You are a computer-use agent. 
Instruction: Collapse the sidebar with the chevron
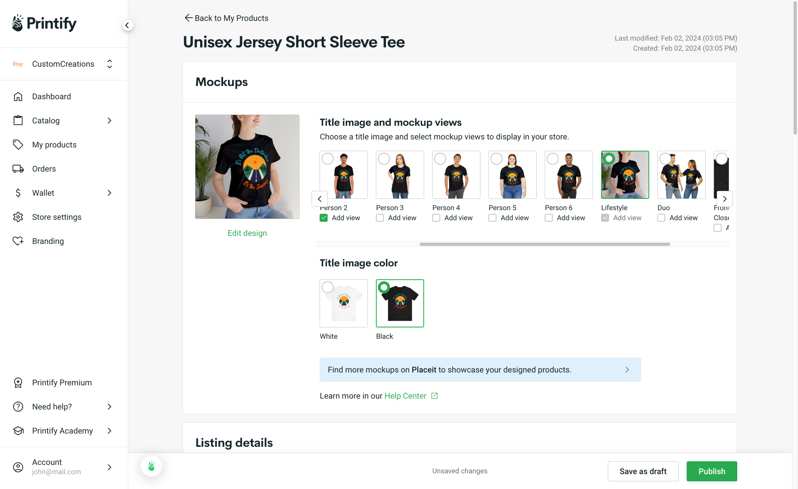coord(127,25)
